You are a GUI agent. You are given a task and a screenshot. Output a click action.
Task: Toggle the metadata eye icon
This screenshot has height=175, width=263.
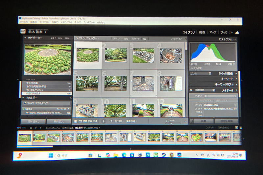191,90
